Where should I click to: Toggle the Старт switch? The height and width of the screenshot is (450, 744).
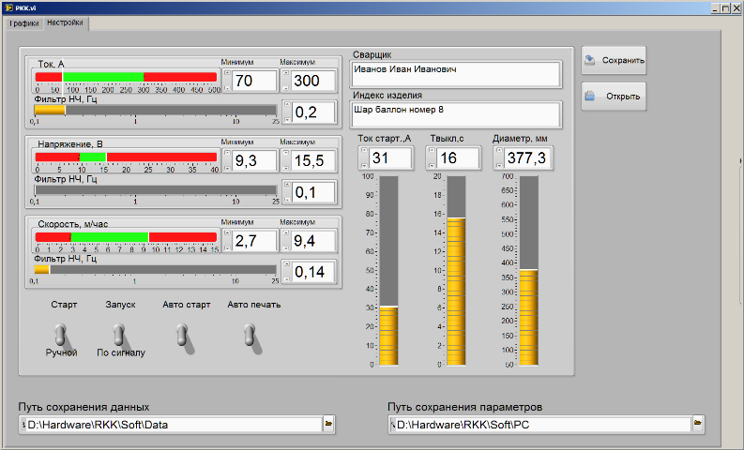[60, 335]
